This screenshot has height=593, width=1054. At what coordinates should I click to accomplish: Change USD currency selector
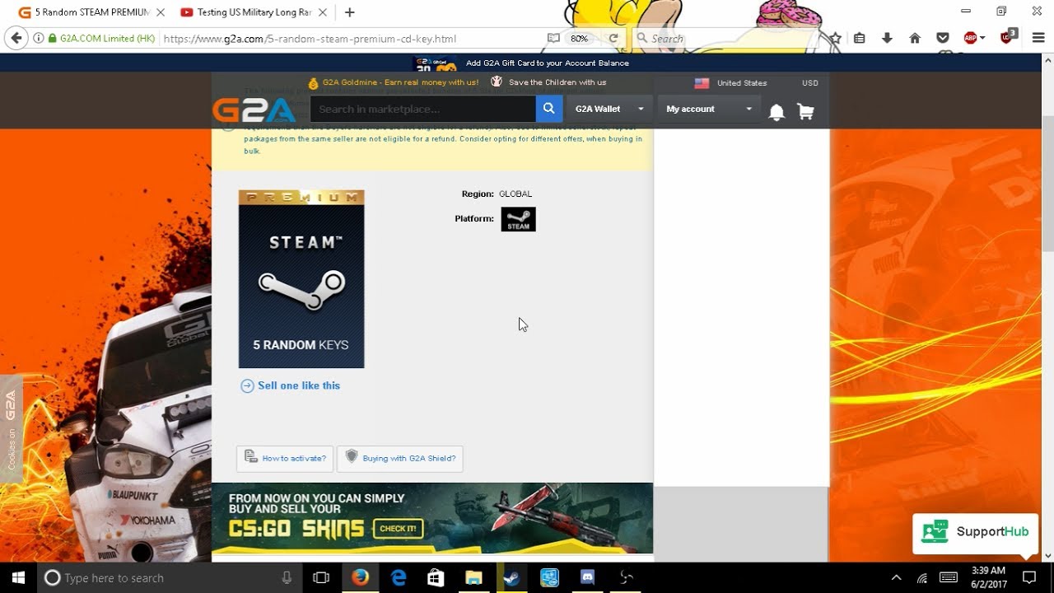(810, 83)
